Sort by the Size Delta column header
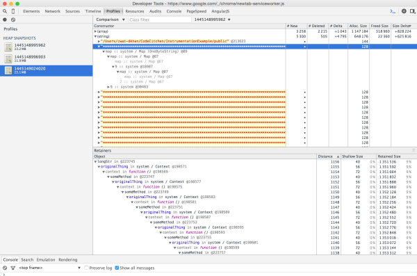 click(404, 26)
